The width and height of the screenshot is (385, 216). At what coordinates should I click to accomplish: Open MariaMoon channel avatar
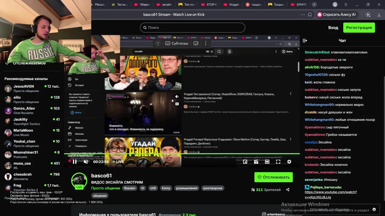tap(8, 133)
